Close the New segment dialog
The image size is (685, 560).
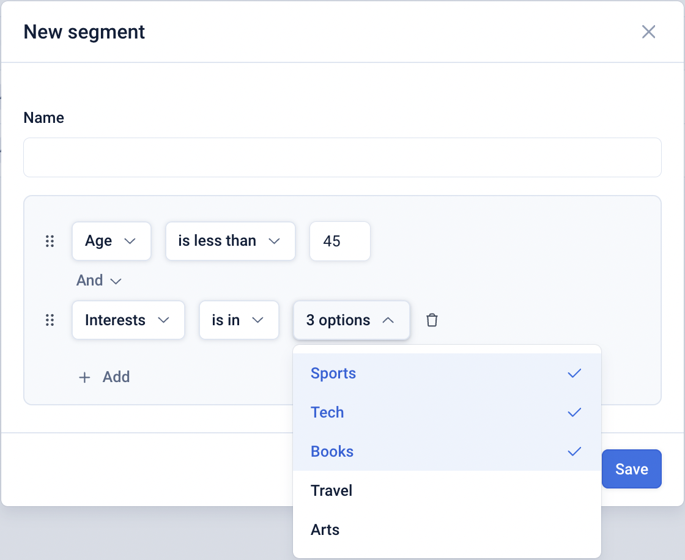(648, 32)
